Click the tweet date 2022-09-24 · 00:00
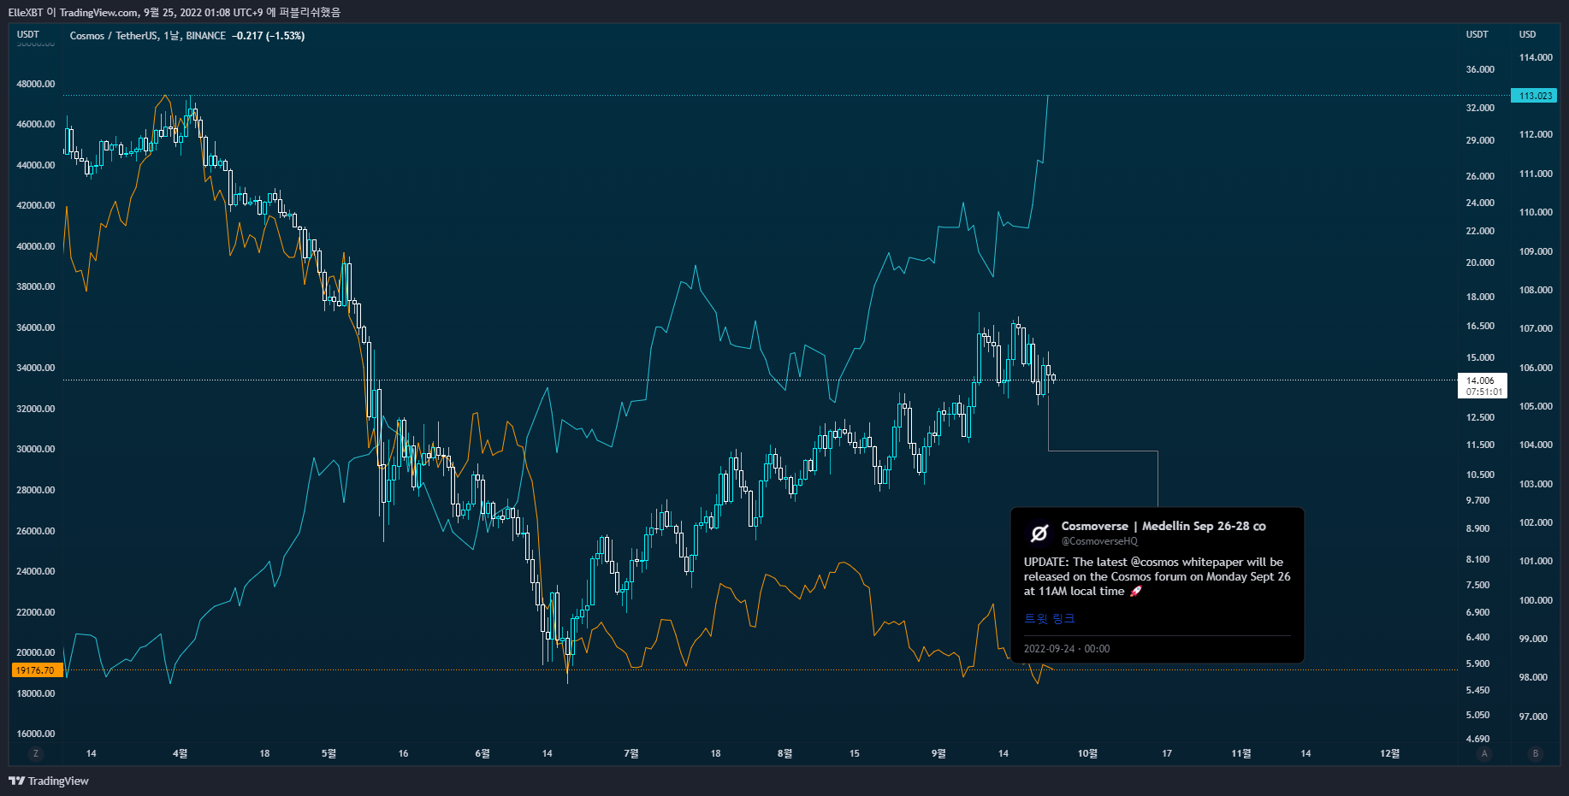Screen dimensions: 1569x796 1067,649
